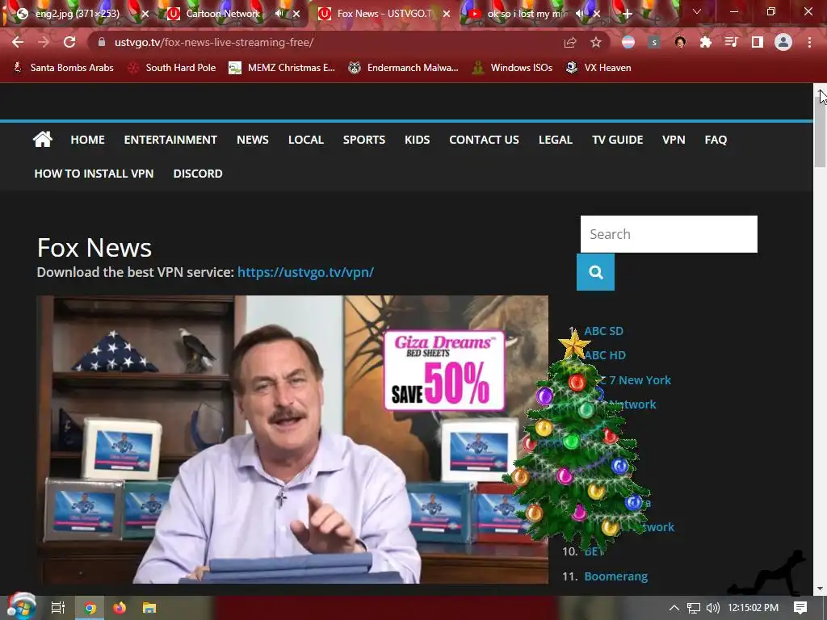Open the LOCAL menu item
Image resolution: width=827 pixels, height=620 pixels.
[306, 140]
